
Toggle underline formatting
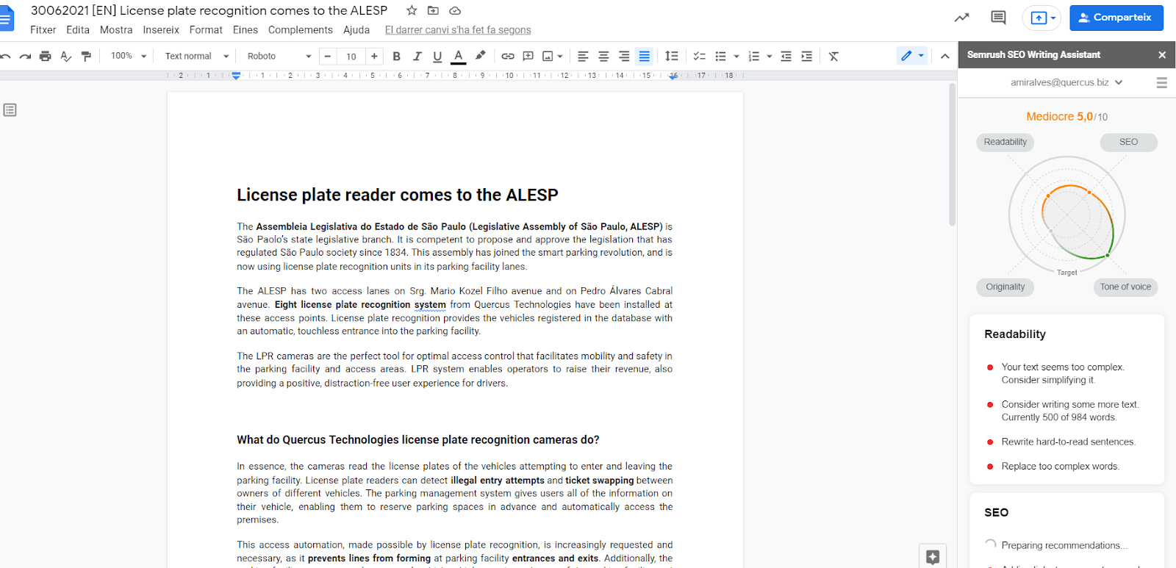tap(437, 56)
